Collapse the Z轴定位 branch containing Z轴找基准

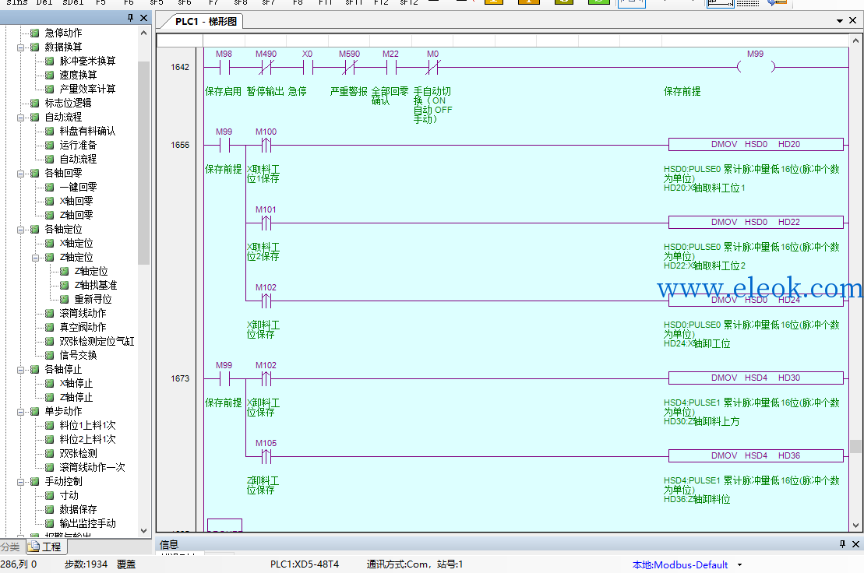36,258
